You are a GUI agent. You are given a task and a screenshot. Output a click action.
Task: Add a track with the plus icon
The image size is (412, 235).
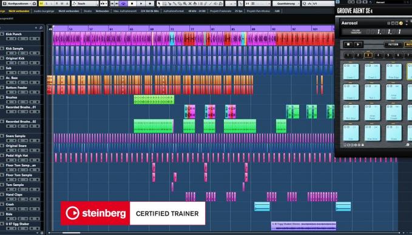(36, 28)
